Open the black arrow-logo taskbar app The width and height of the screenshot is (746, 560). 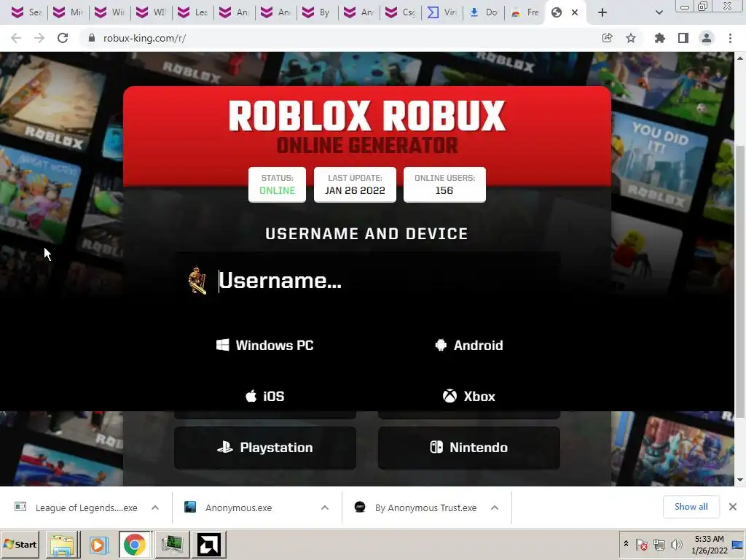tap(209, 545)
